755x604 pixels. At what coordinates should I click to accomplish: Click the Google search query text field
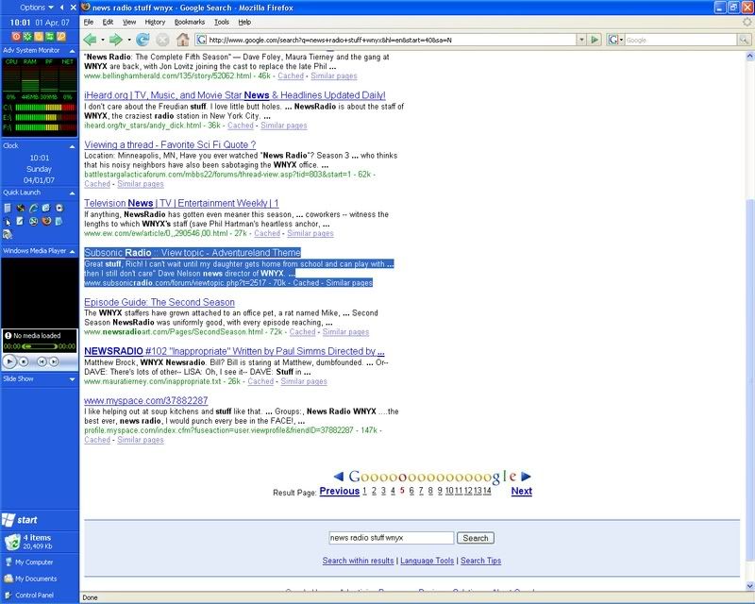point(391,538)
